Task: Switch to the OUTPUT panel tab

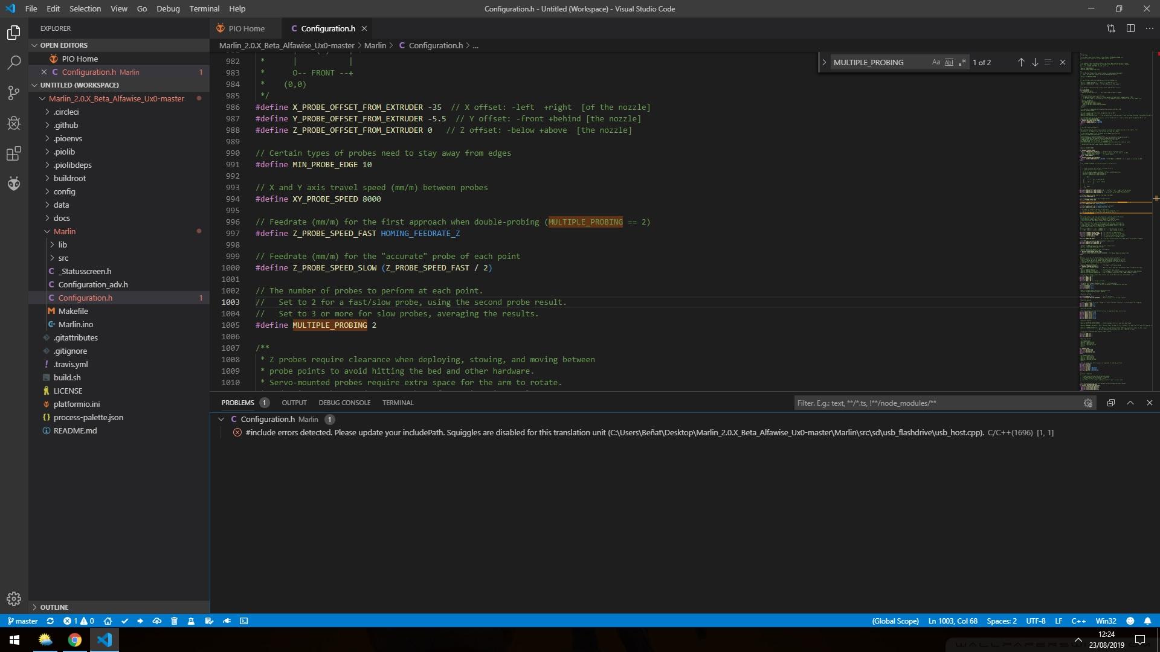Action: pyautogui.click(x=294, y=403)
